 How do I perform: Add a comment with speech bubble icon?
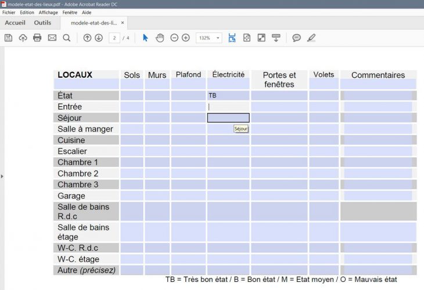pos(297,38)
